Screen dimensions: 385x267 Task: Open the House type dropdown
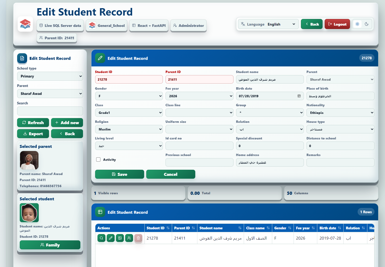coord(340,129)
